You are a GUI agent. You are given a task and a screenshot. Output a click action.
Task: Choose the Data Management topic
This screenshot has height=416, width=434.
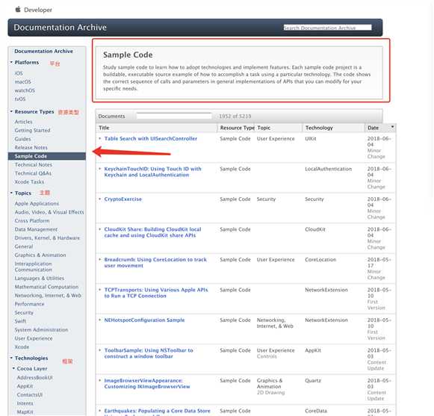pyautogui.click(x=36, y=229)
